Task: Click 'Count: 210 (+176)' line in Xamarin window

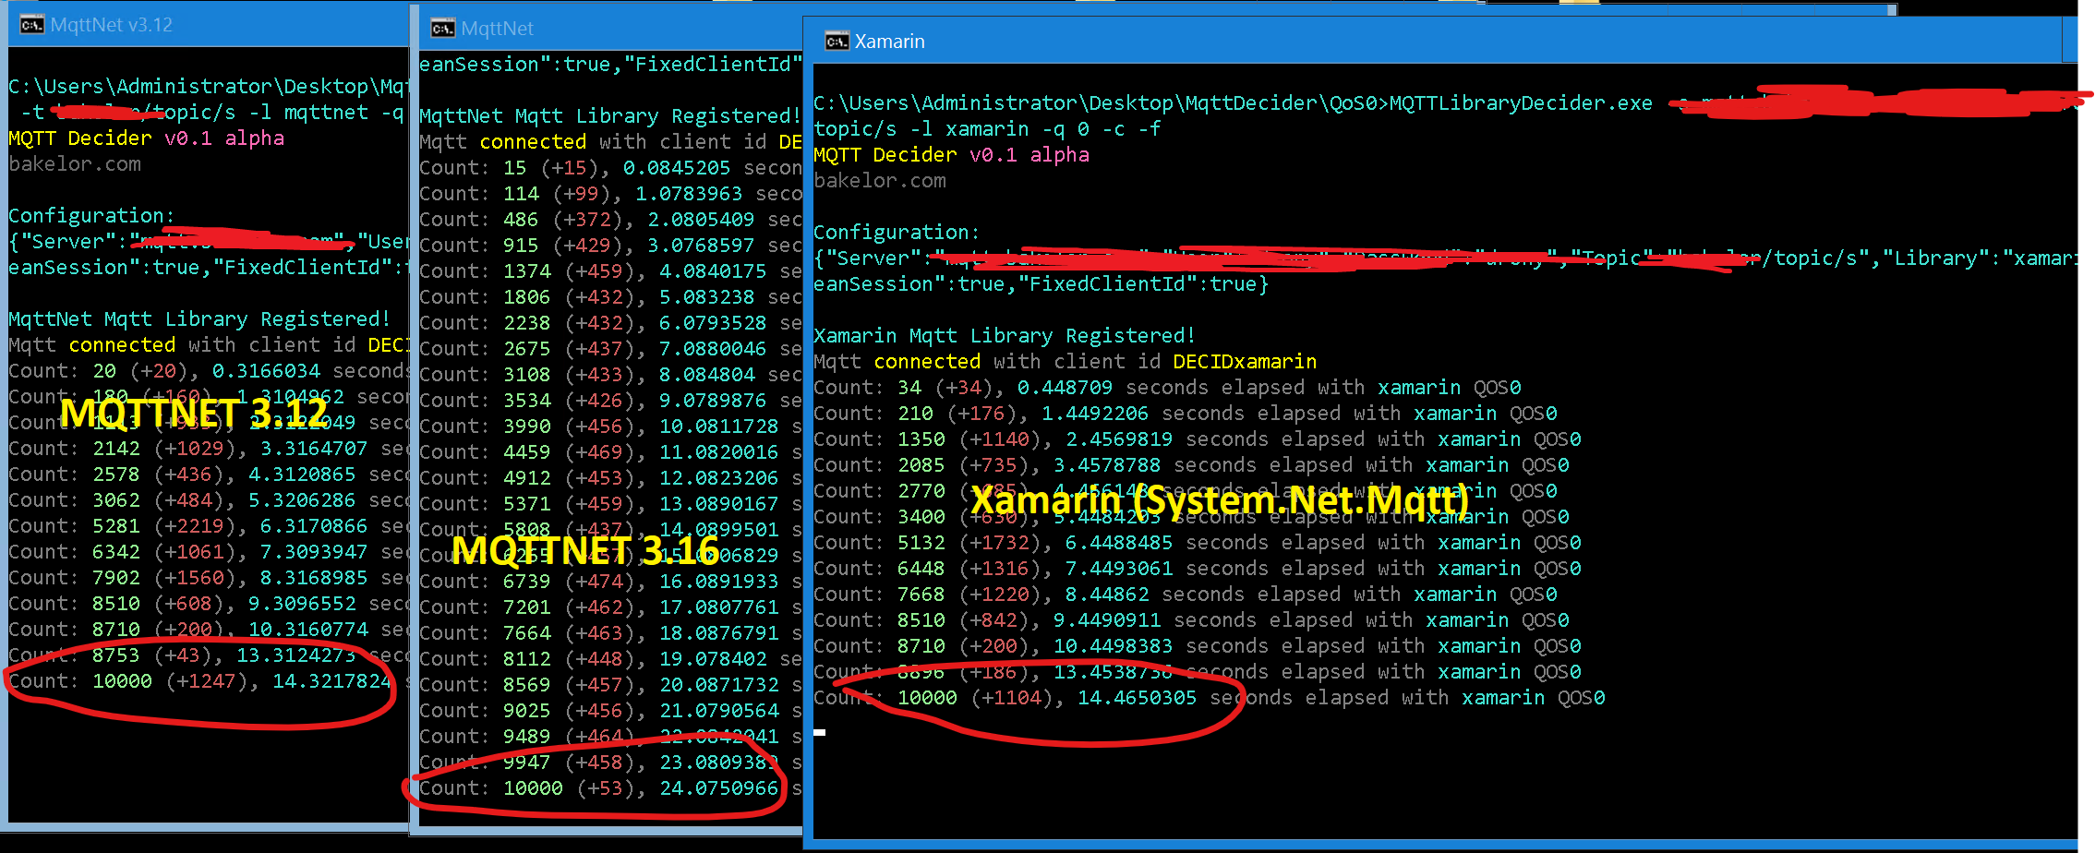Action: click(1186, 414)
